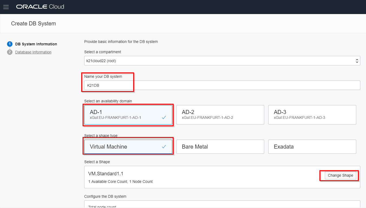Click the '1 Available Core Count, 1 Node Count' text
This screenshot has height=208, width=366.
(120, 182)
